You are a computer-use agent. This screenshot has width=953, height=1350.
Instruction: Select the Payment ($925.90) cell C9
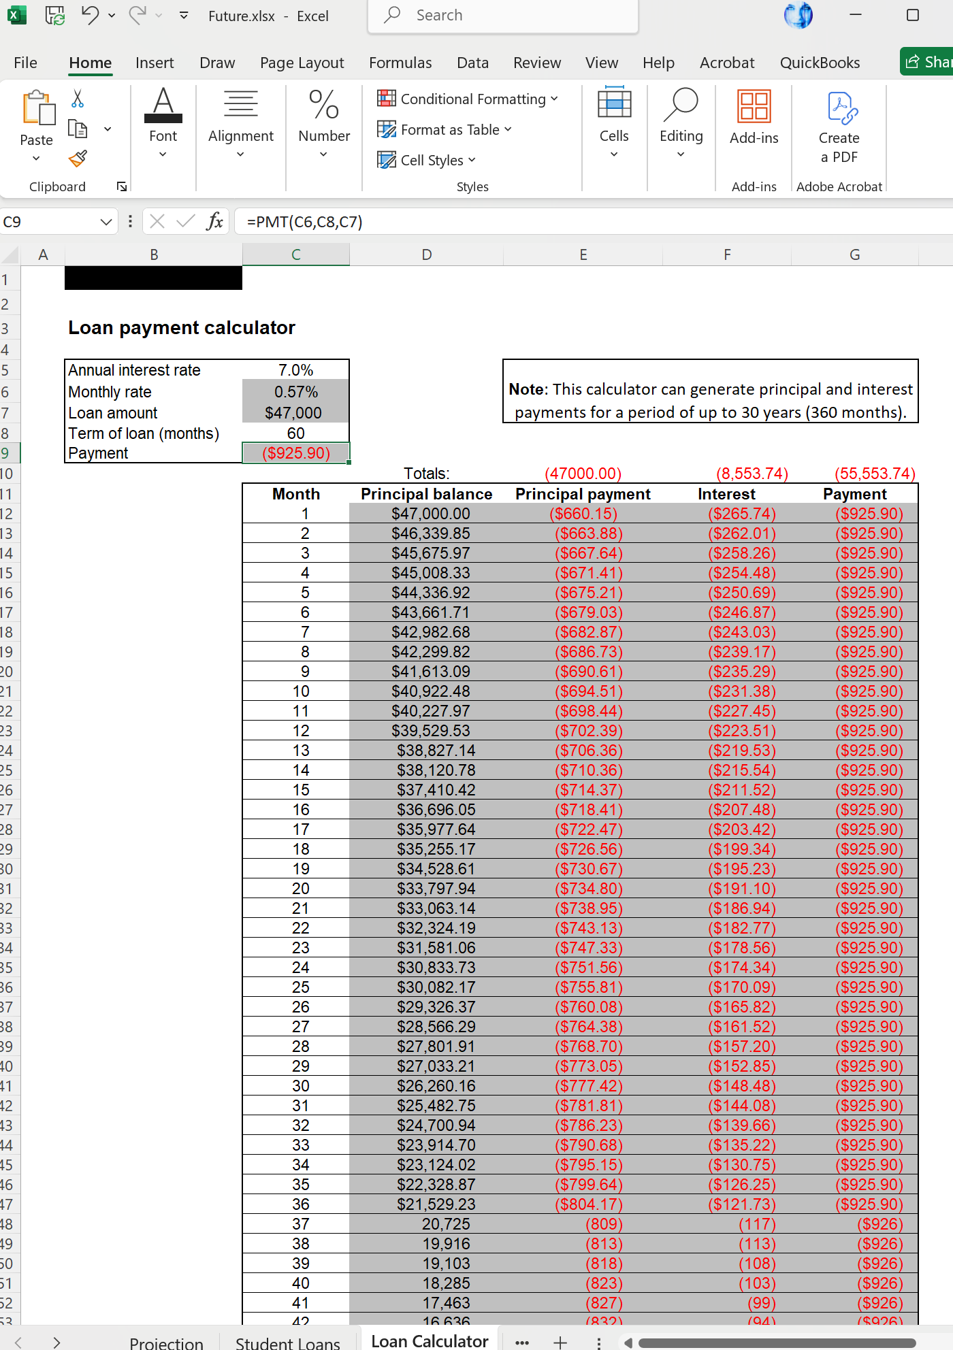[295, 453]
